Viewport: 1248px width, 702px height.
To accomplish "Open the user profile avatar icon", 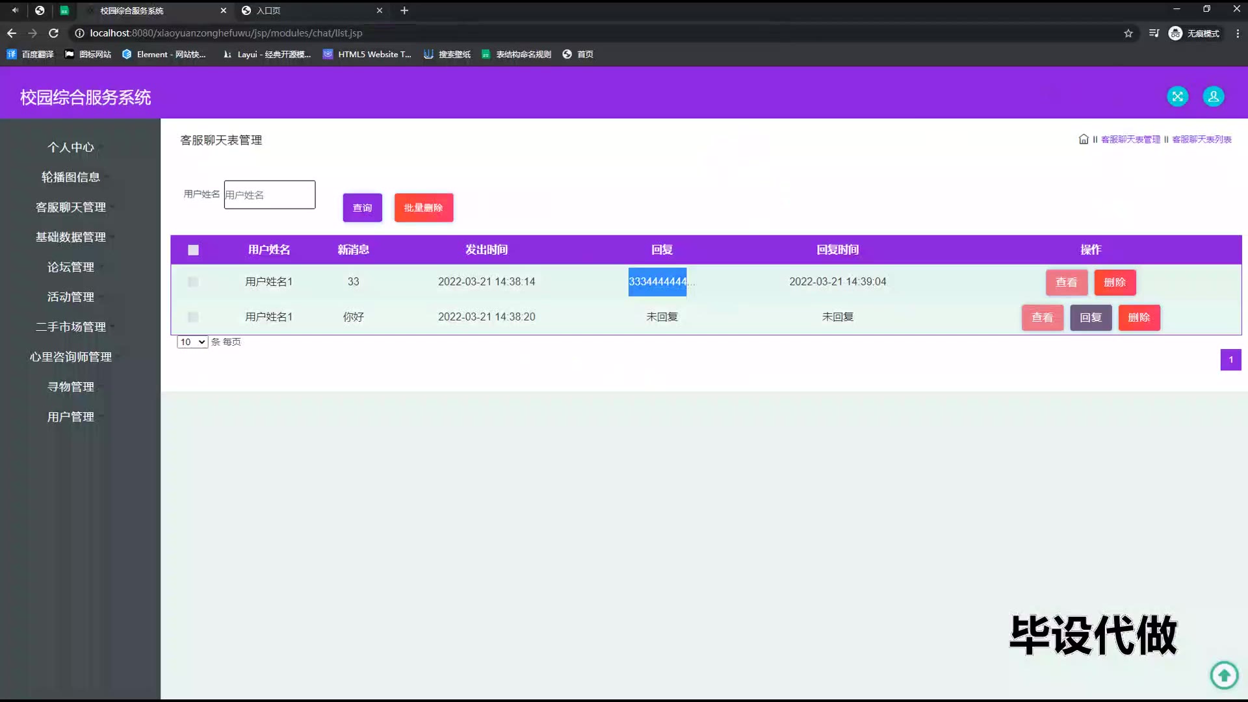I will 1213,96.
